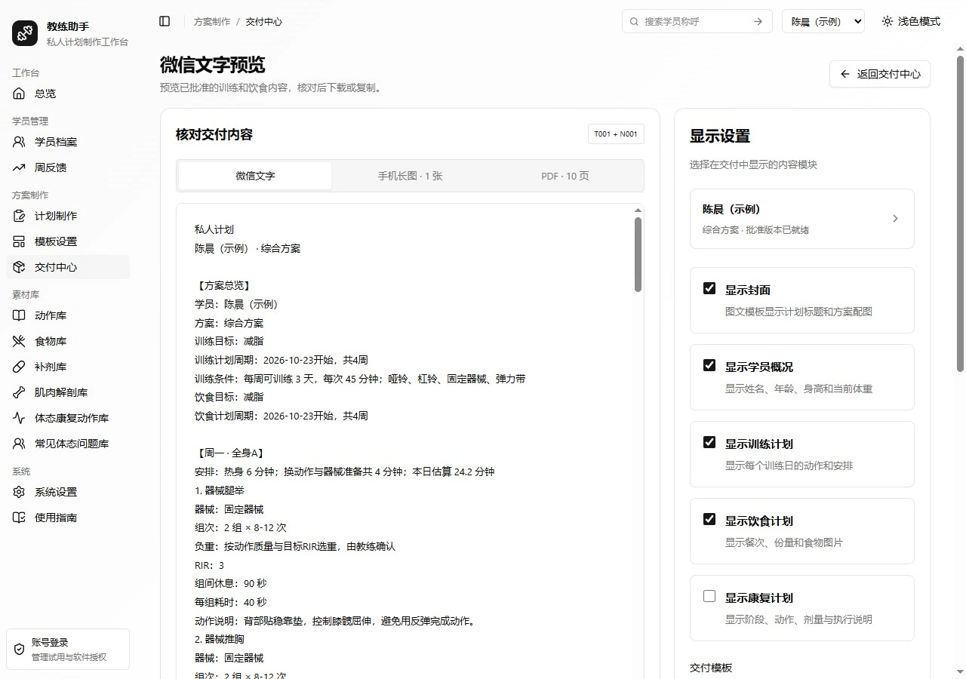Screen dimensions: 966x679
Task: Click the 交付中心 breadcrumb item
Action: 264,22
